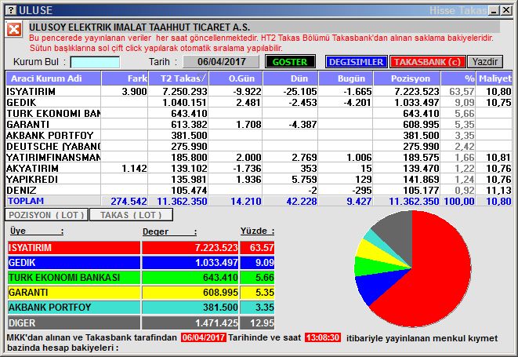Click the red X close icon beside company name

pyautogui.click(x=14, y=30)
